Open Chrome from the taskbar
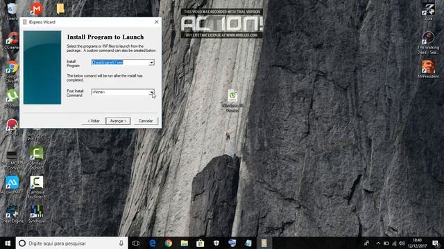The width and height of the screenshot is (444, 249). point(169,243)
